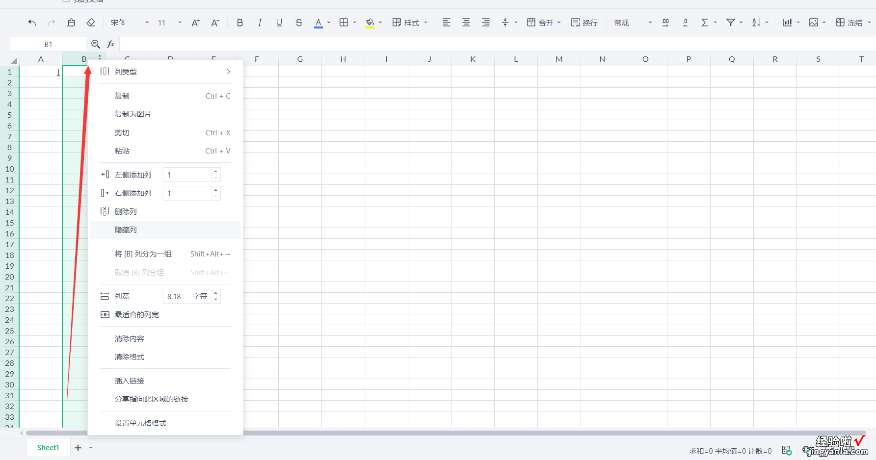This screenshot has height=460, width=876.
Task: Click the select-all corner triangle
Action: [14, 60]
